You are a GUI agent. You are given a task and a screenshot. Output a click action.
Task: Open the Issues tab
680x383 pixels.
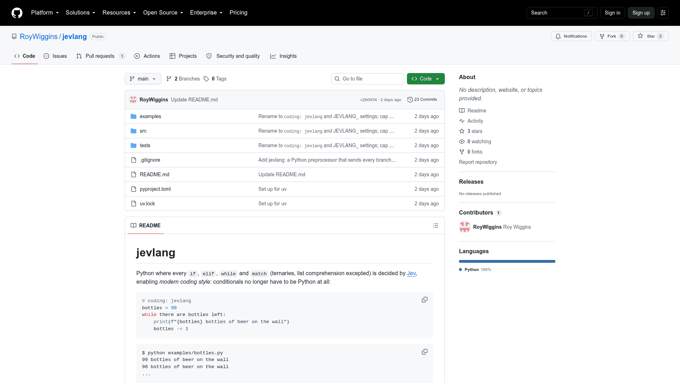pos(55,56)
